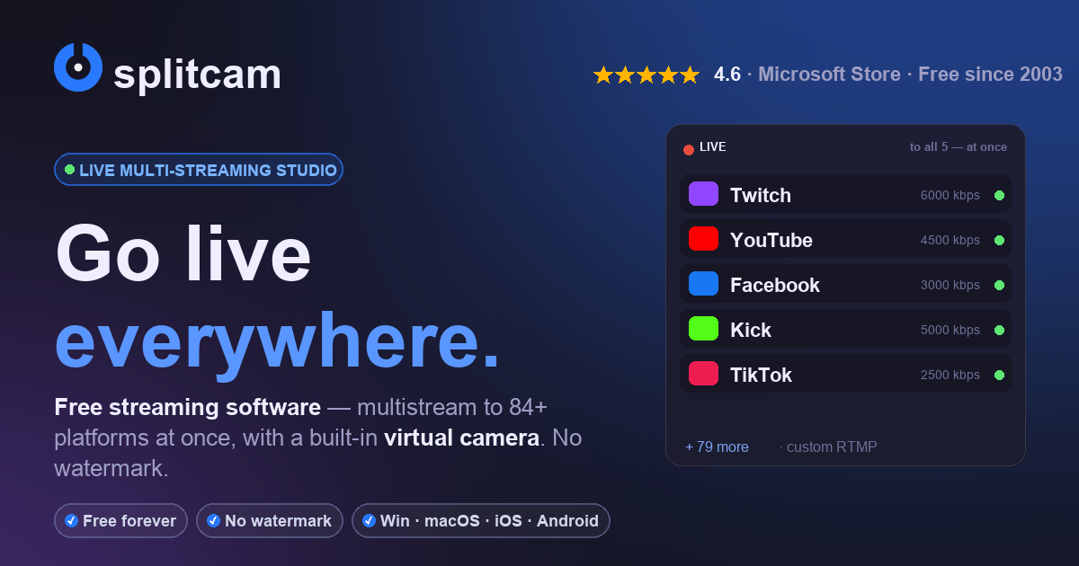This screenshot has height=566, width=1079.
Task: Click the '5000 kbps' bitrate value
Action: (x=950, y=330)
